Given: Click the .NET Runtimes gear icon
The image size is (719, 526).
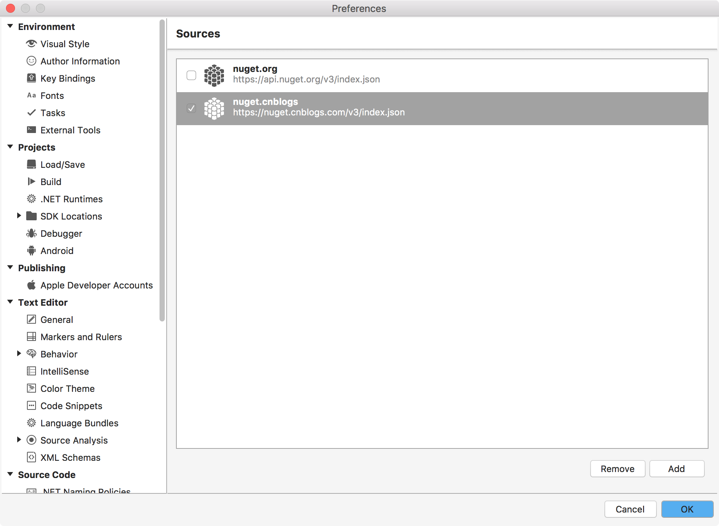Looking at the screenshot, I should (x=31, y=199).
